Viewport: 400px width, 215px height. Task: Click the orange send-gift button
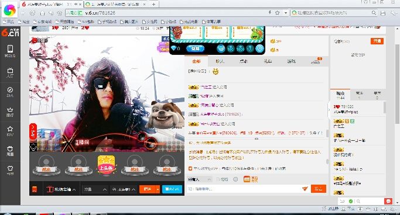click(x=148, y=189)
